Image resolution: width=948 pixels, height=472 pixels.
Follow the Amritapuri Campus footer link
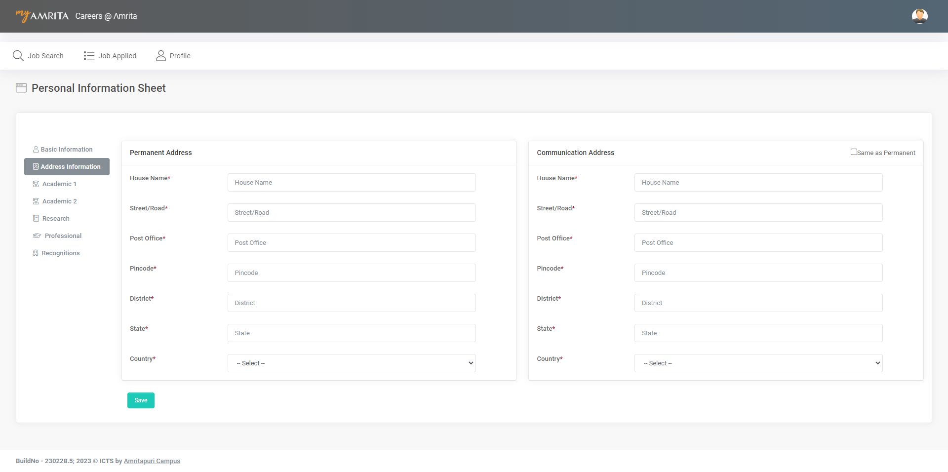click(x=152, y=461)
